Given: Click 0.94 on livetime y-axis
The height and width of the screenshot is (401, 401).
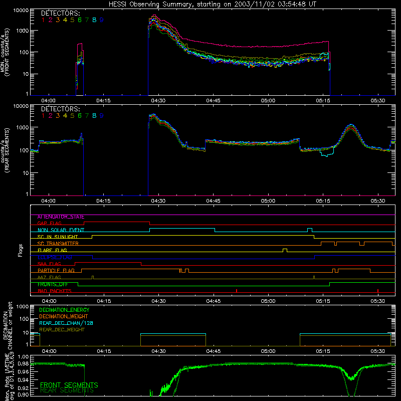Looking at the screenshot, I should pyautogui.click(x=24, y=380).
